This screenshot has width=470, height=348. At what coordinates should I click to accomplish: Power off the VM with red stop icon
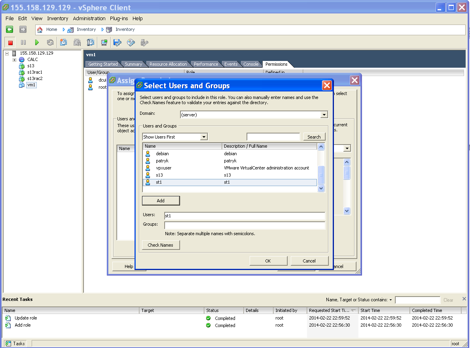click(x=10, y=43)
